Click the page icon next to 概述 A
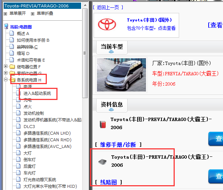This screenshot has height=190, width=223. tap(12, 33)
